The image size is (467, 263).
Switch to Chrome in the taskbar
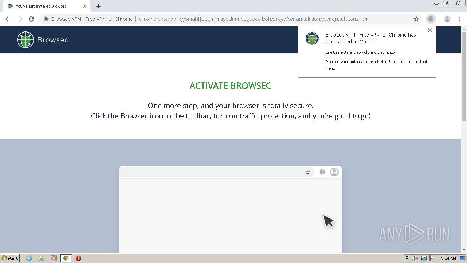(x=66, y=258)
